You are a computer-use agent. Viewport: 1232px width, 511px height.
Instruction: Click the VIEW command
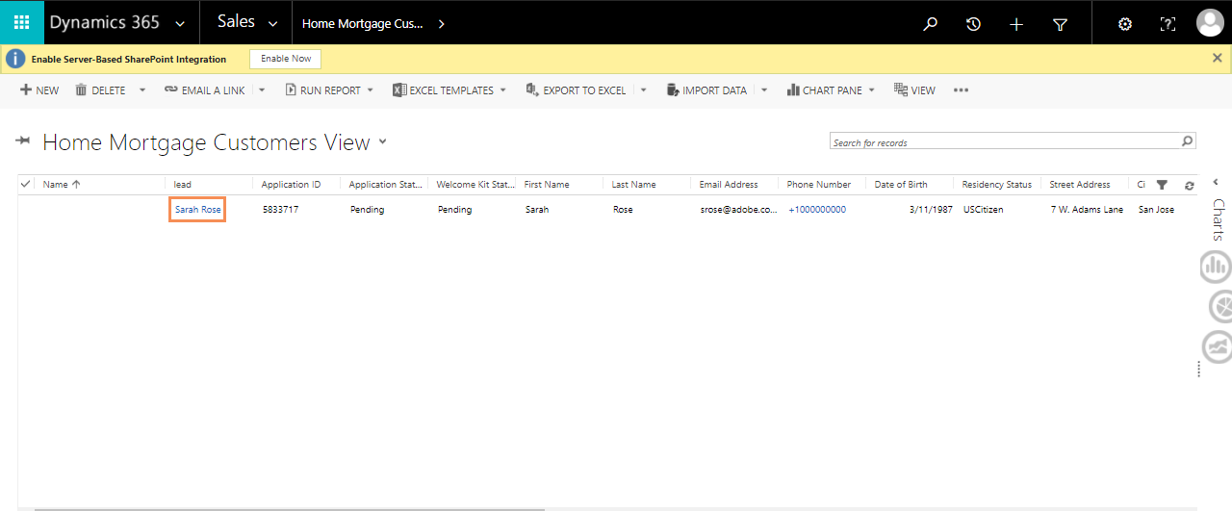pyautogui.click(x=914, y=90)
